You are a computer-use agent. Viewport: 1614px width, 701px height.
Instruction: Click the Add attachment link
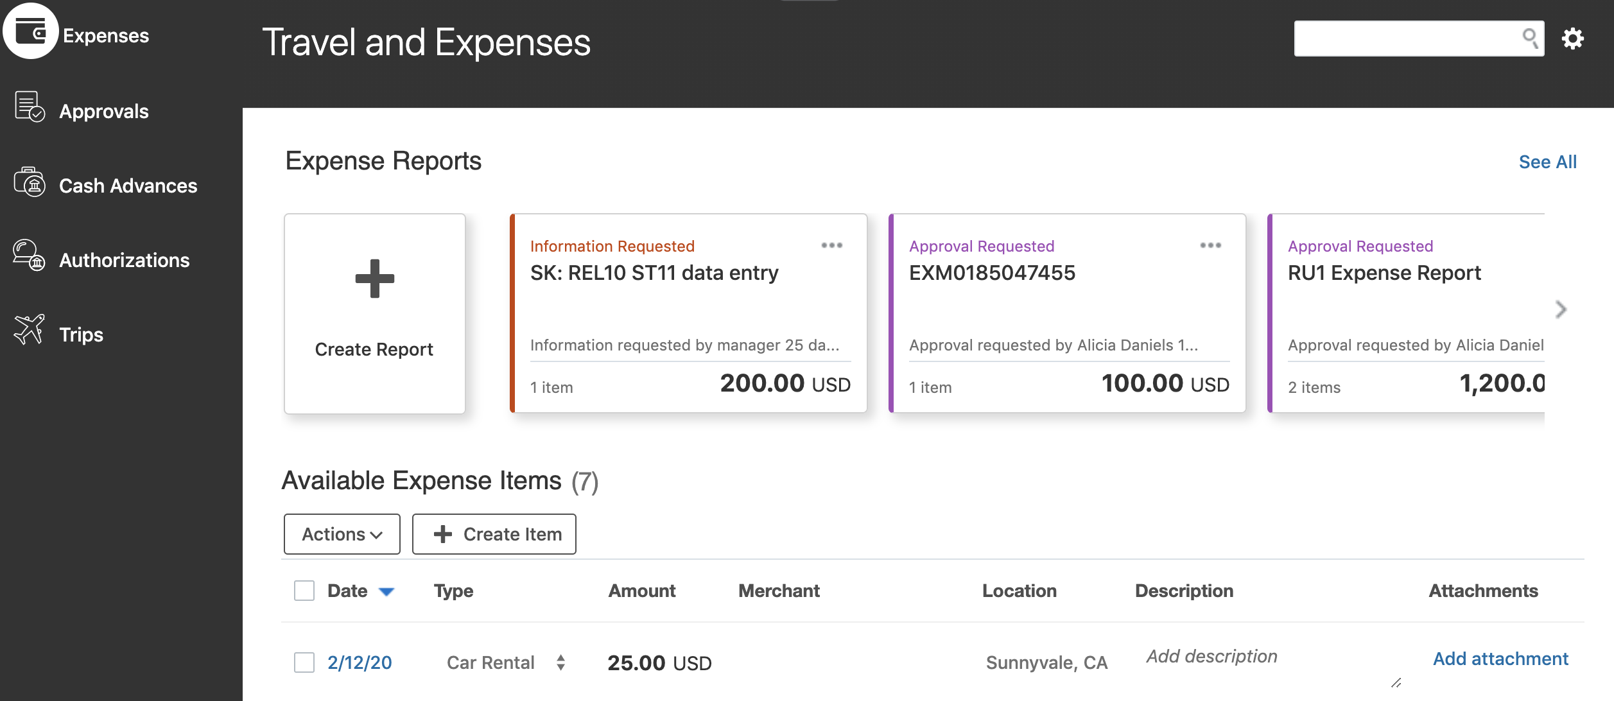coord(1500,659)
